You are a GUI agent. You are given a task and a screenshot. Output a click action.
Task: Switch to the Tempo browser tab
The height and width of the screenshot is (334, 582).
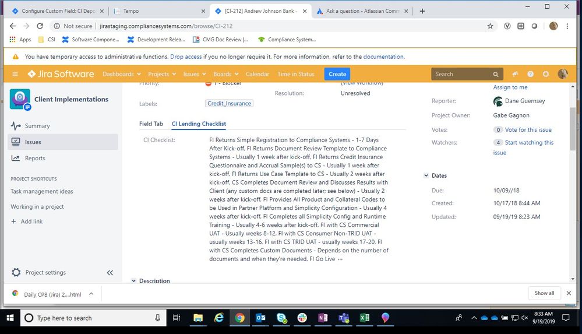click(160, 11)
